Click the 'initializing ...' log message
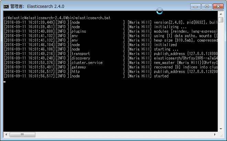Screen dimensions: 227x141 (170, 27)
